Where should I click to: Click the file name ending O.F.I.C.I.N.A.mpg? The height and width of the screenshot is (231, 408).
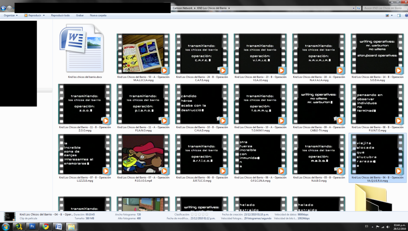tap(260, 179)
